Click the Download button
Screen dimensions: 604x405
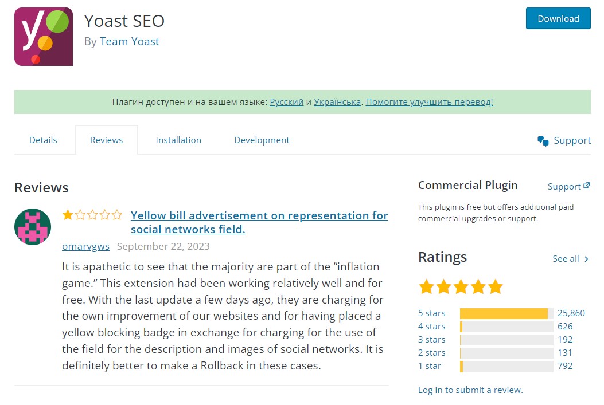coord(558,18)
